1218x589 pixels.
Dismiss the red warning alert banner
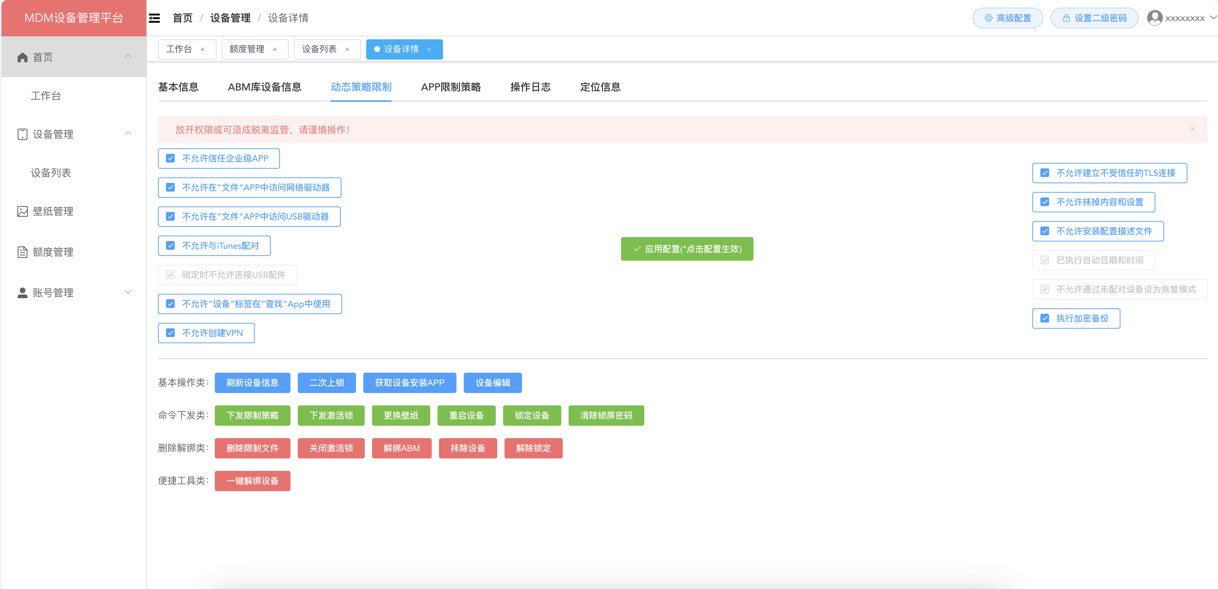pos(1192,128)
